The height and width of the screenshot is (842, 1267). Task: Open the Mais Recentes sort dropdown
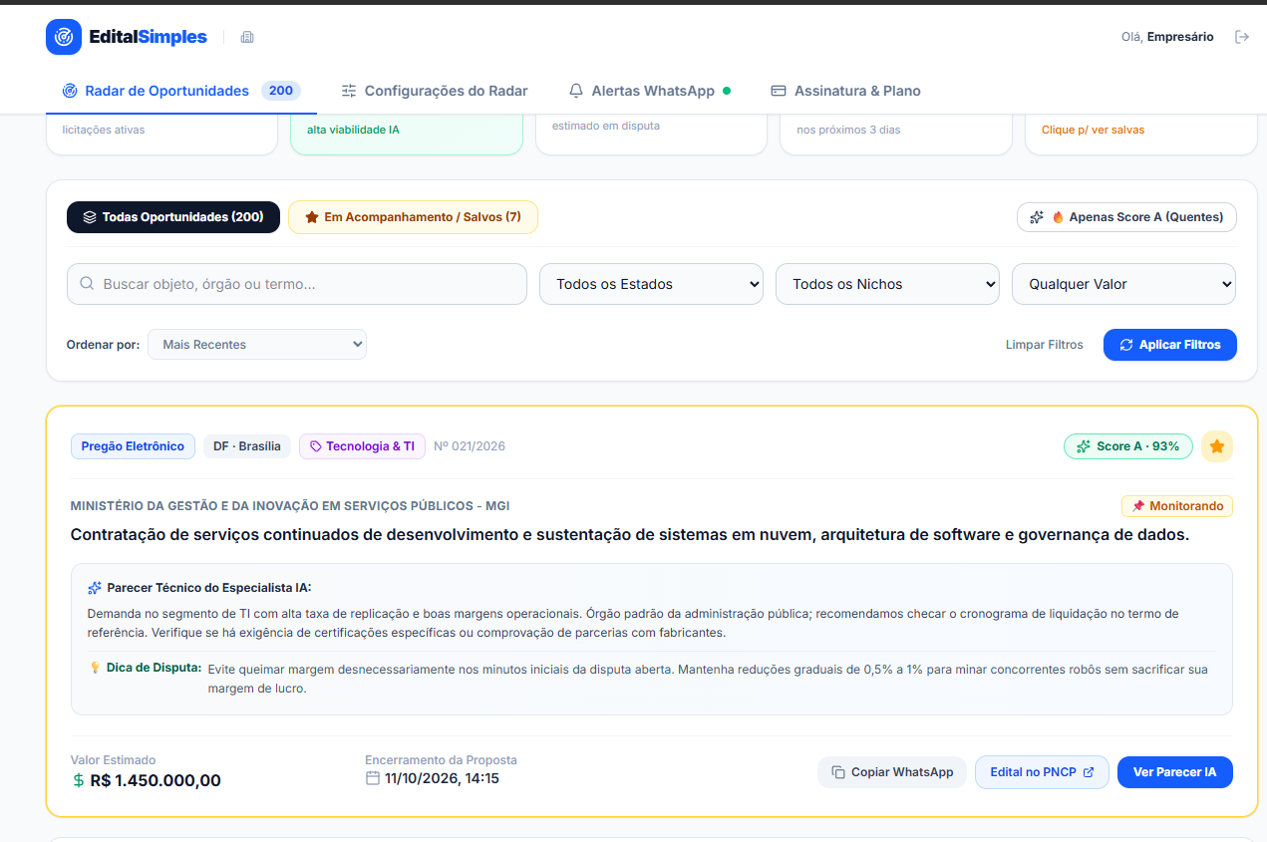point(257,345)
